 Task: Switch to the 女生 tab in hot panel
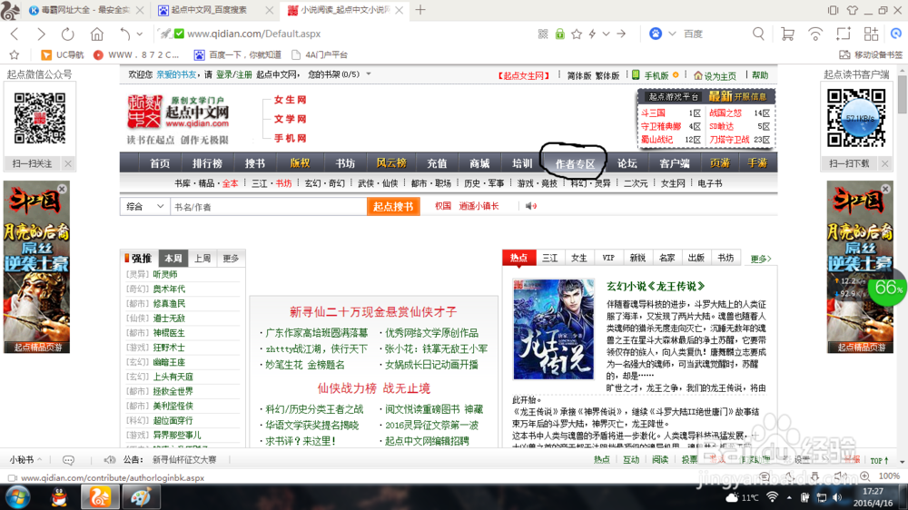[x=578, y=259]
